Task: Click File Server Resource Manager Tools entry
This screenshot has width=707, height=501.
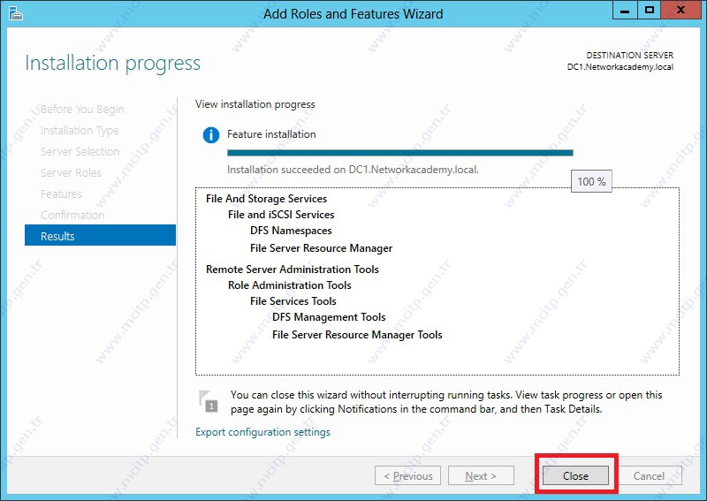Action: pyautogui.click(x=357, y=335)
